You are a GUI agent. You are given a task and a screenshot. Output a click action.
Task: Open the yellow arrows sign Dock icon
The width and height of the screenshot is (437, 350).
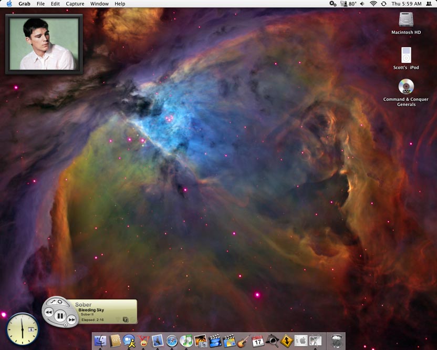click(286, 341)
